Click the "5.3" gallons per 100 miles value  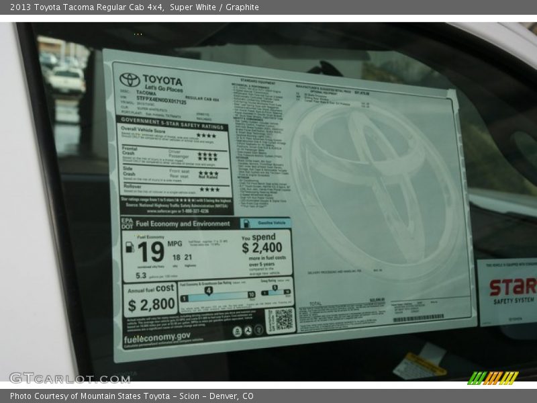click(x=141, y=275)
